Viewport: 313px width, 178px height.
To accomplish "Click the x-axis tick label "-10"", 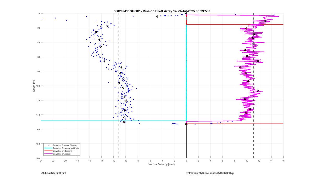I will point(126,161).
